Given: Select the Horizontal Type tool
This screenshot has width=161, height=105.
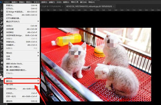Looking at the screenshot, I should coord(2,46).
